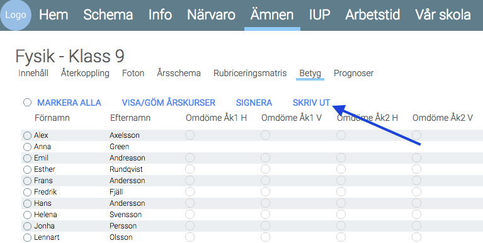Click the SKRIV UT link
Image resolution: width=483 pixels, height=243 pixels.
coord(311,103)
